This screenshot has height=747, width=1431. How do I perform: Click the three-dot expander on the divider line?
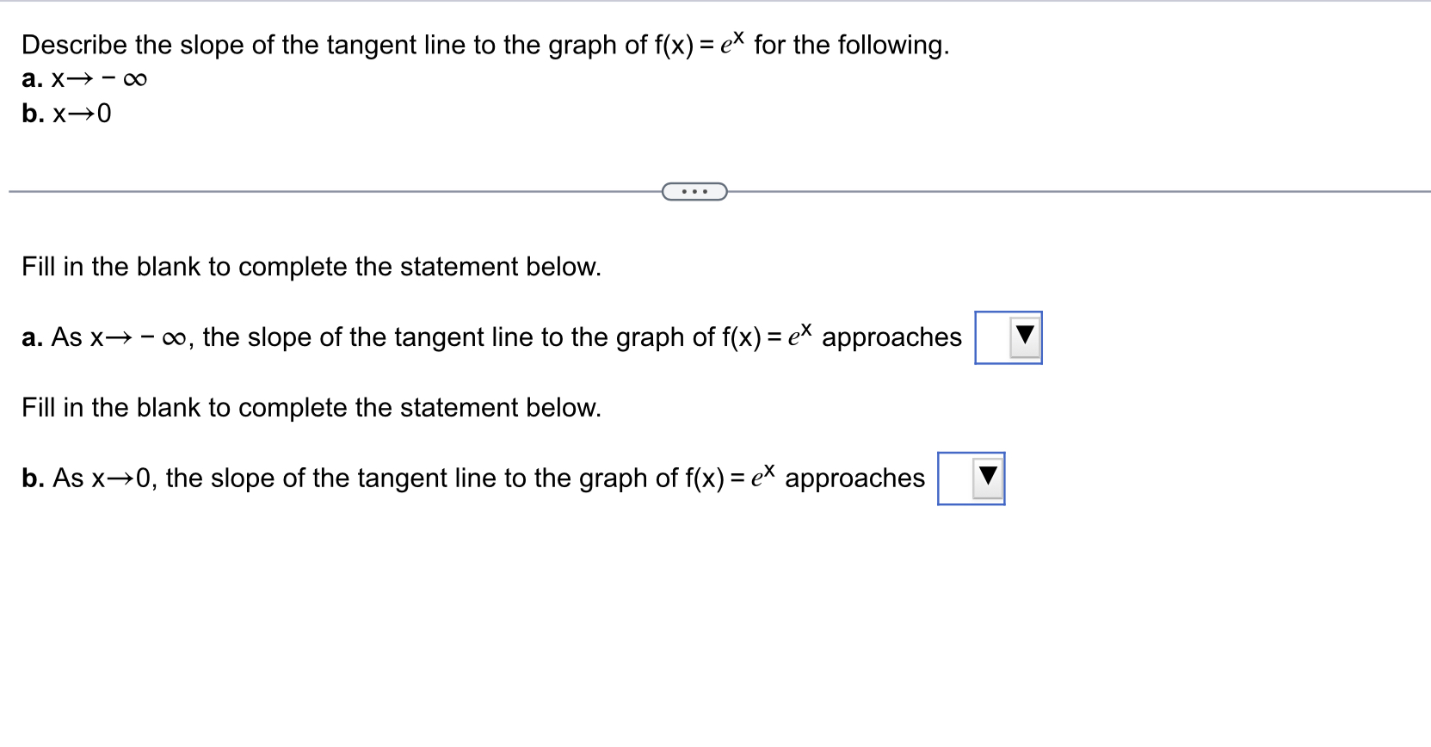coord(694,190)
